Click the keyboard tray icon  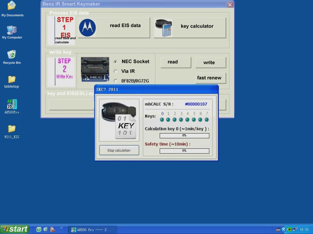278,230
